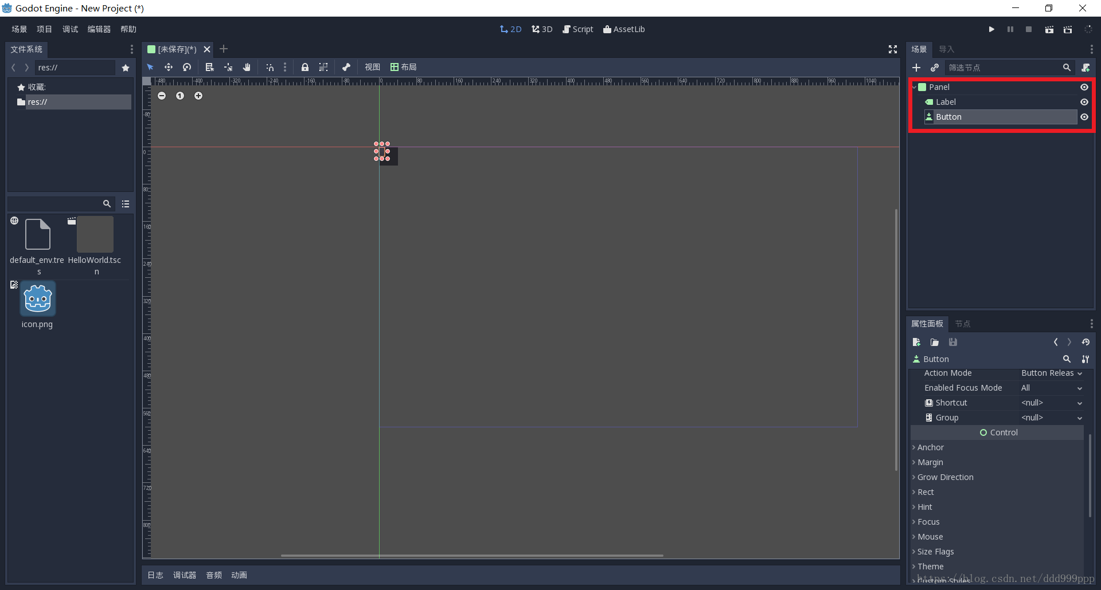1101x590 pixels.
Task: Open list-selectable-nodes tool in viewport toolbar
Action: [x=210, y=67]
